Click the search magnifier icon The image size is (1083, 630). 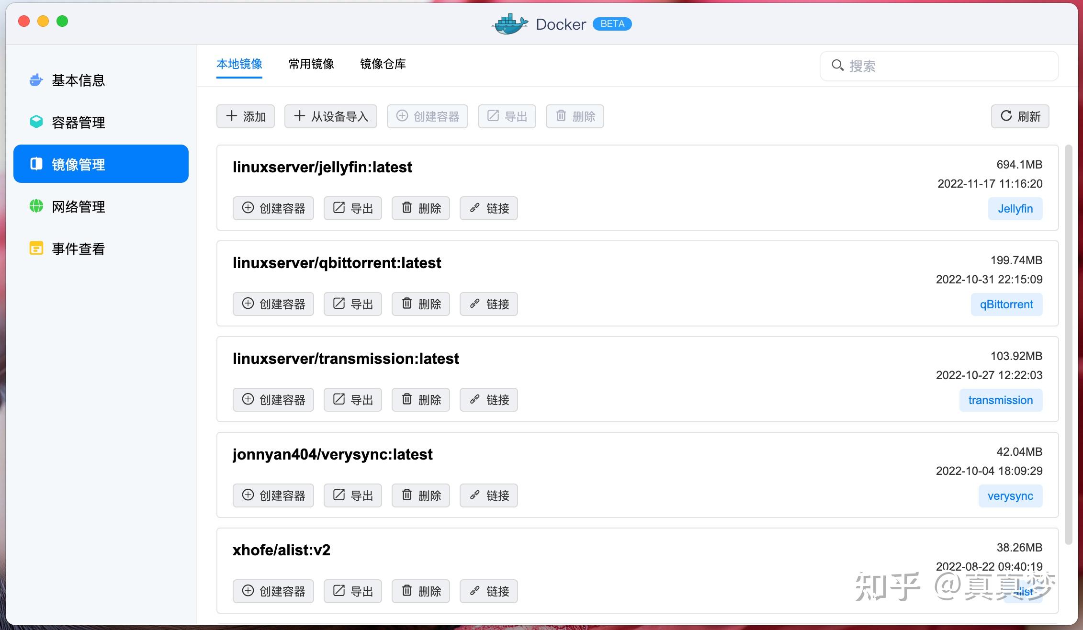(x=837, y=66)
